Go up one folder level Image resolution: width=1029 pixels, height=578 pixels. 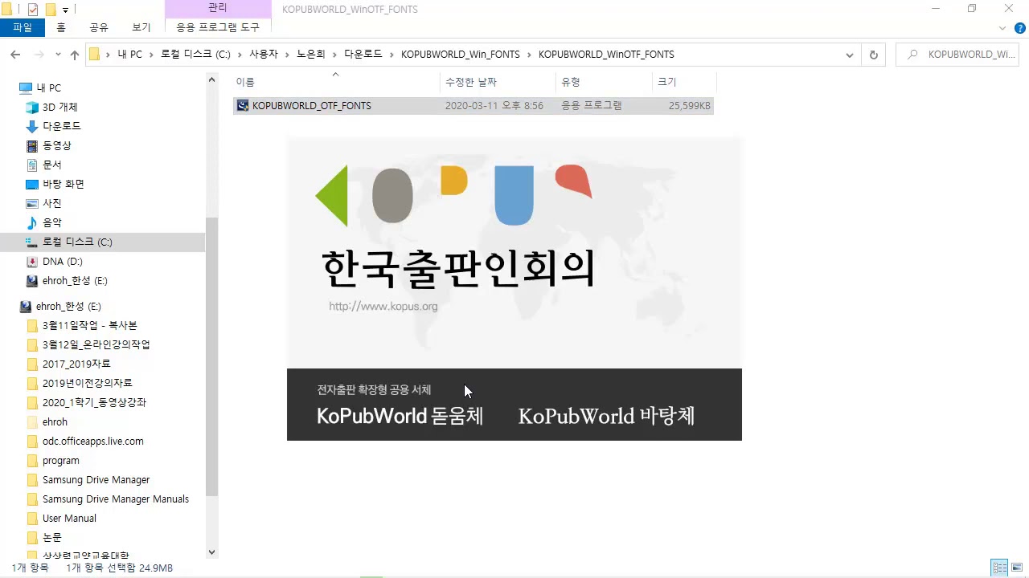[x=75, y=55]
